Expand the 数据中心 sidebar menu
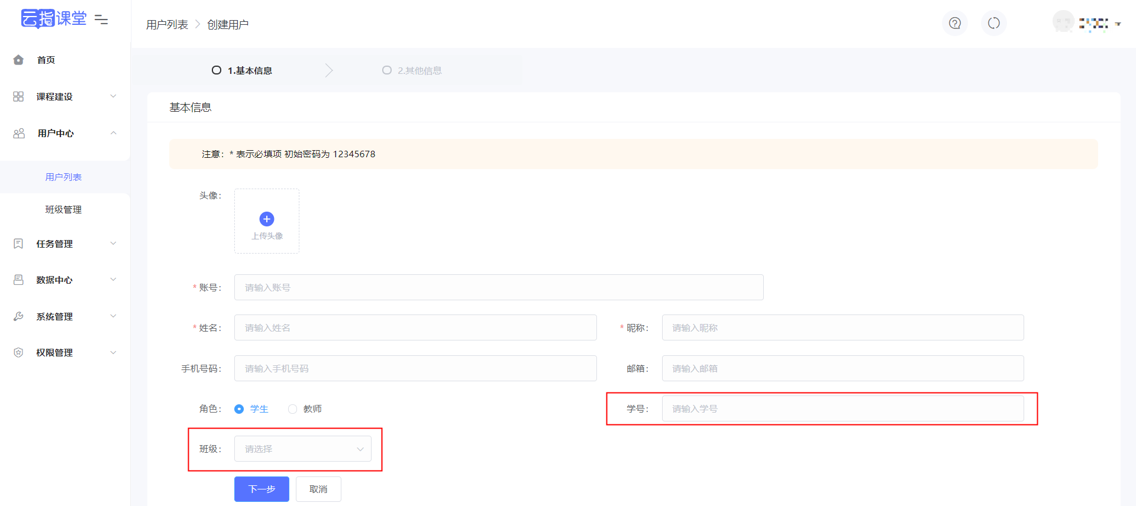 [65, 280]
